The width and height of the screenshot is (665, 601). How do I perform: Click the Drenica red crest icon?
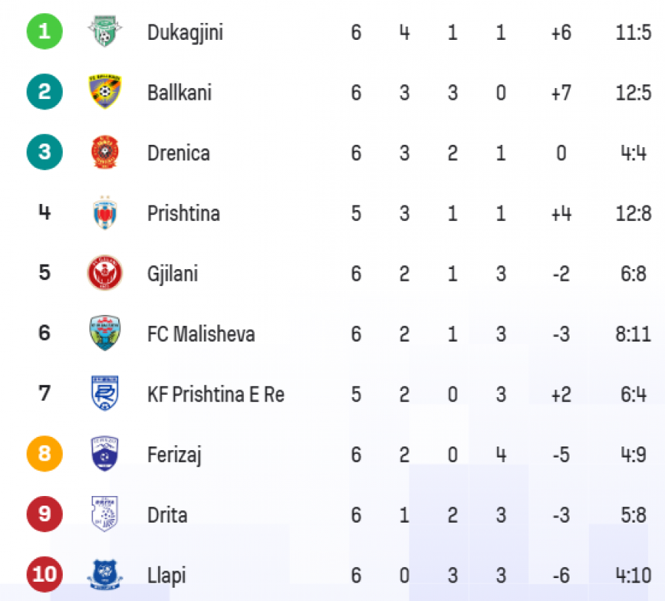[x=105, y=152]
